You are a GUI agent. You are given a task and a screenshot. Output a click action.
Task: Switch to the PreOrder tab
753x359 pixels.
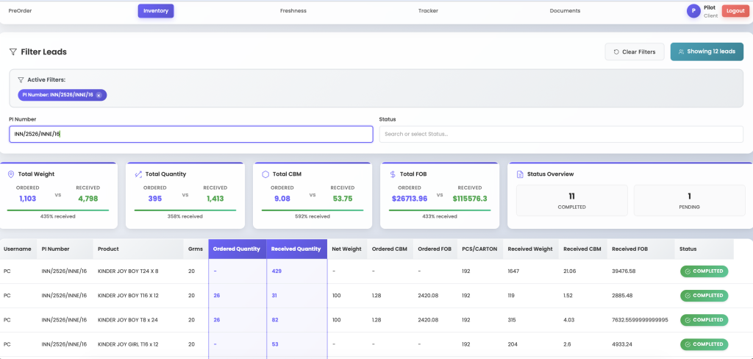(20, 11)
